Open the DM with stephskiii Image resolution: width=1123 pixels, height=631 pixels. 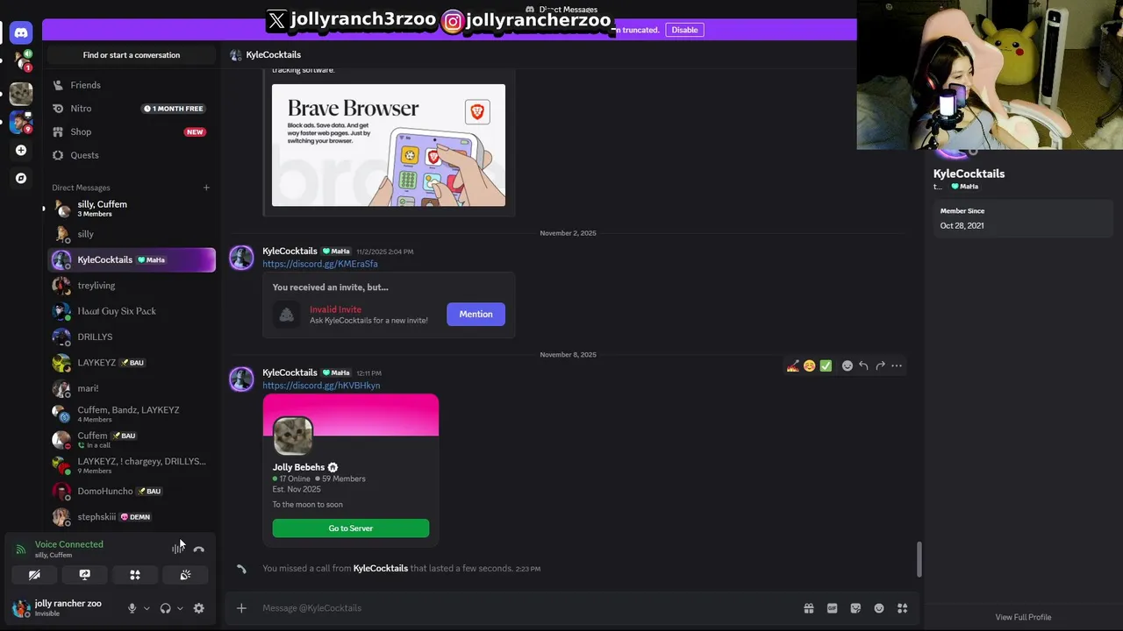132,517
